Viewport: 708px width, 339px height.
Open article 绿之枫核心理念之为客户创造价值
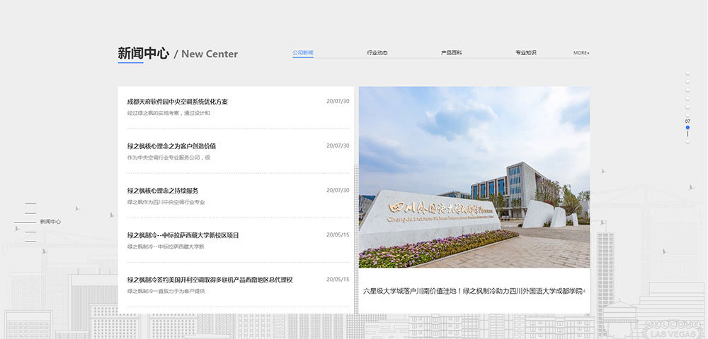171,146
